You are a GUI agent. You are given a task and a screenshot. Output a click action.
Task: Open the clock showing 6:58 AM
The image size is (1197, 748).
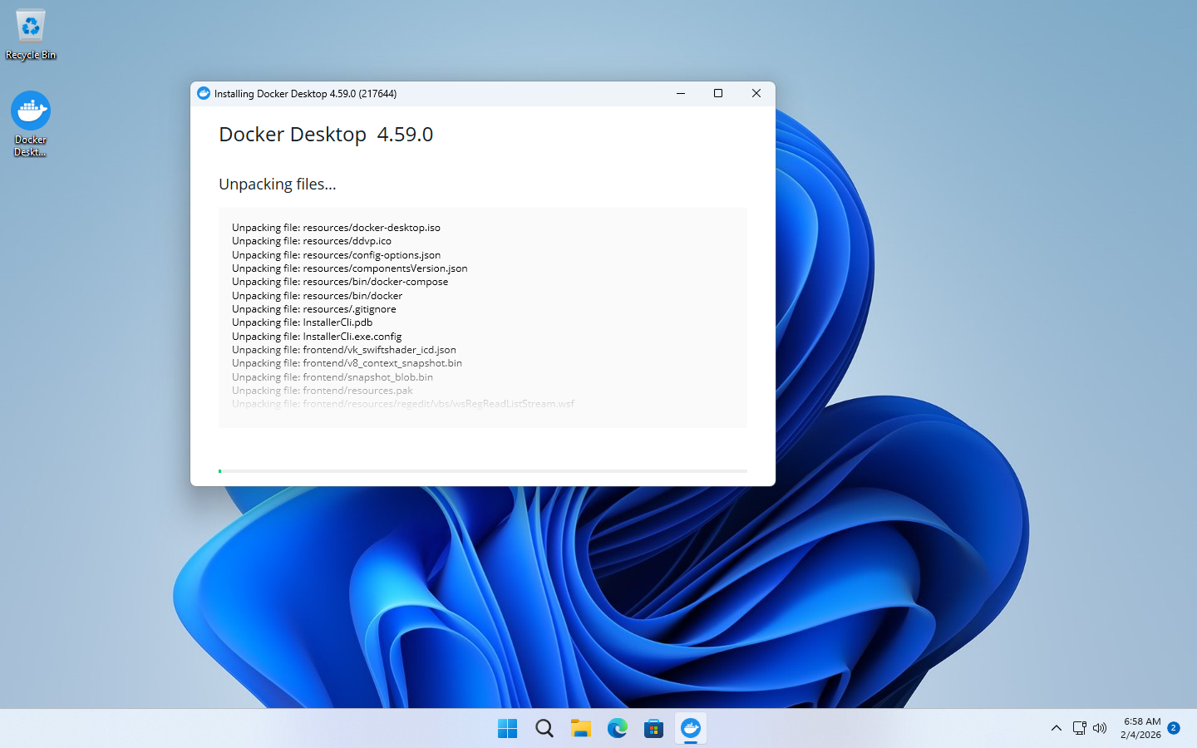click(1140, 728)
